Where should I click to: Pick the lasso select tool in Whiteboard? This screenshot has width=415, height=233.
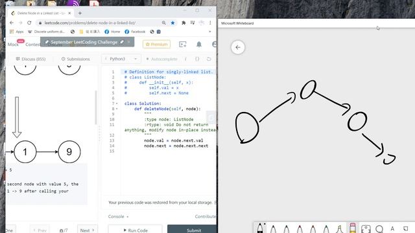[x=379, y=228]
